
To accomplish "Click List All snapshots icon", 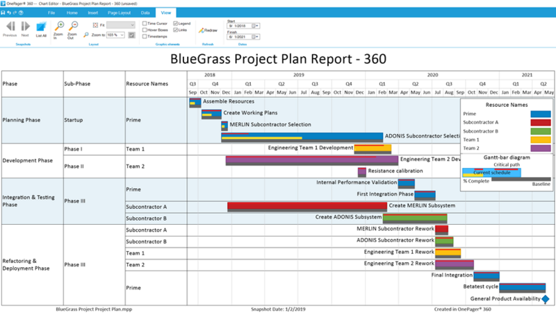I will tap(41, 27).
